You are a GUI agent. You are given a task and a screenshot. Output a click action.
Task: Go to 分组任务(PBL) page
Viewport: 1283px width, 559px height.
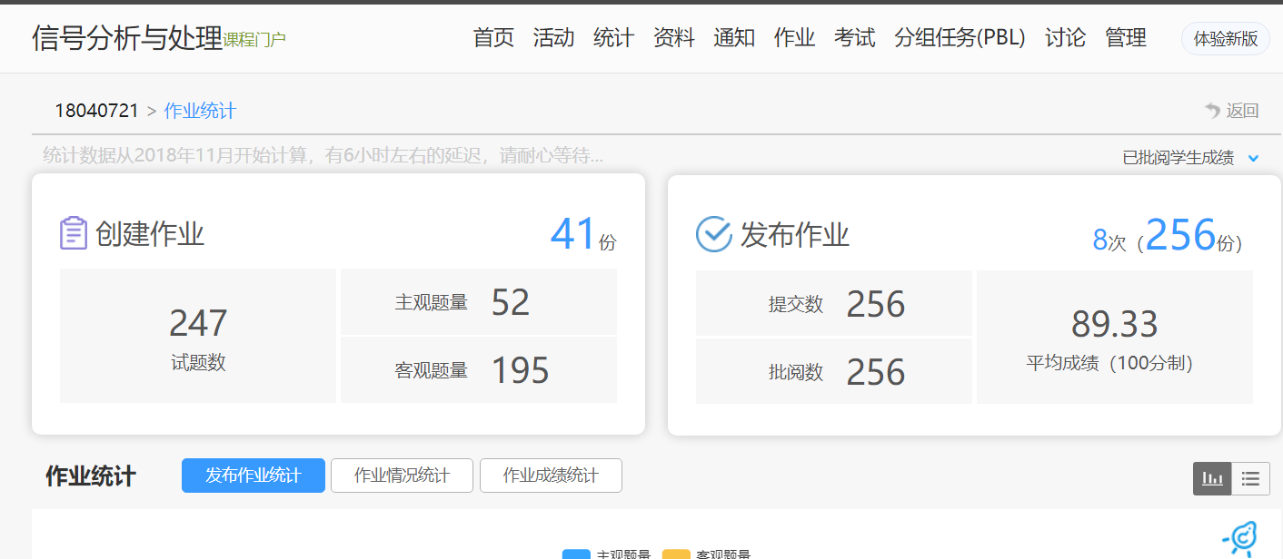click(x=960, y=37)
